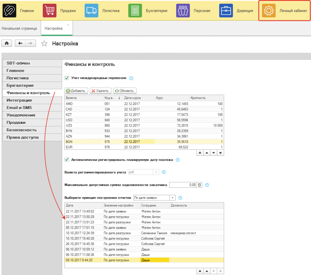The width and height of the screenshot is (311, 275).
Task: Select the BGN currency row
Action: coord(144,142)
